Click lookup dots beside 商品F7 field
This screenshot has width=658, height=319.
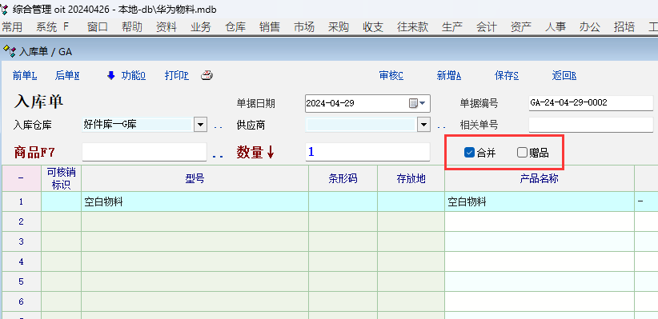pos(218,156)
